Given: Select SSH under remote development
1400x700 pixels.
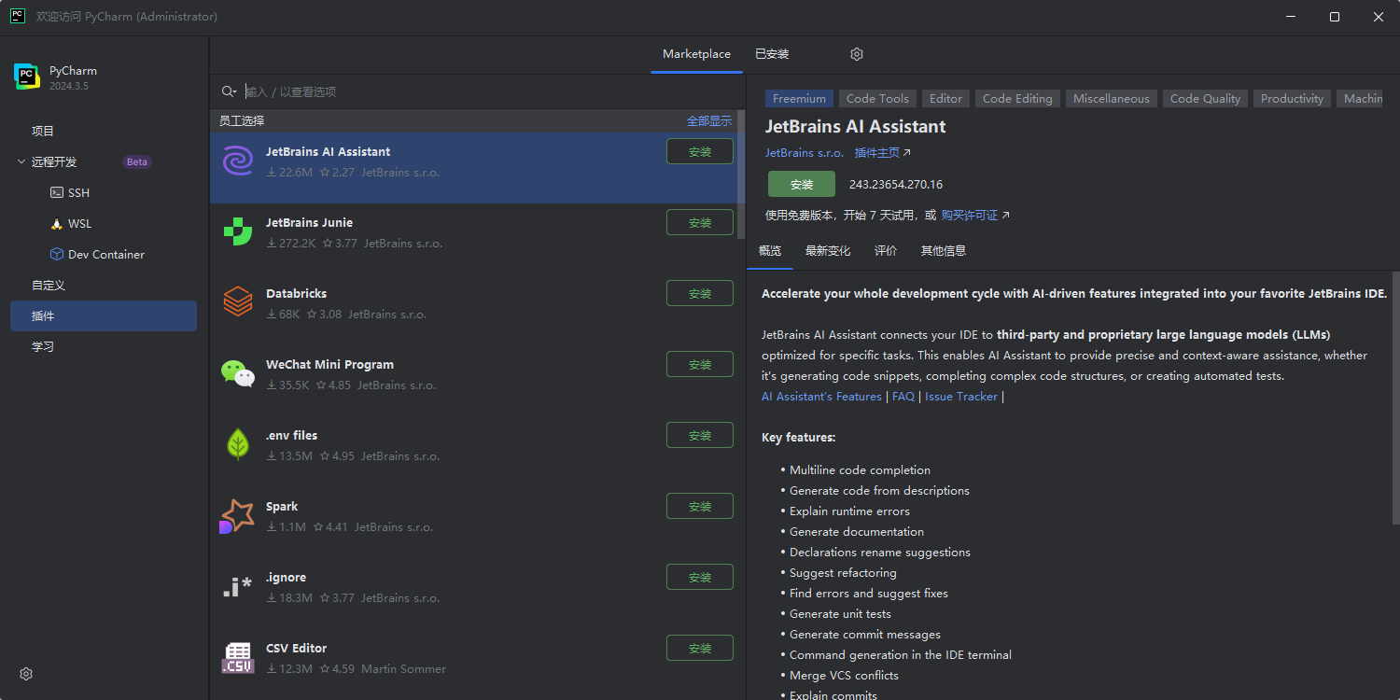Looking at the screenshot, I should (x=78, y=192).
